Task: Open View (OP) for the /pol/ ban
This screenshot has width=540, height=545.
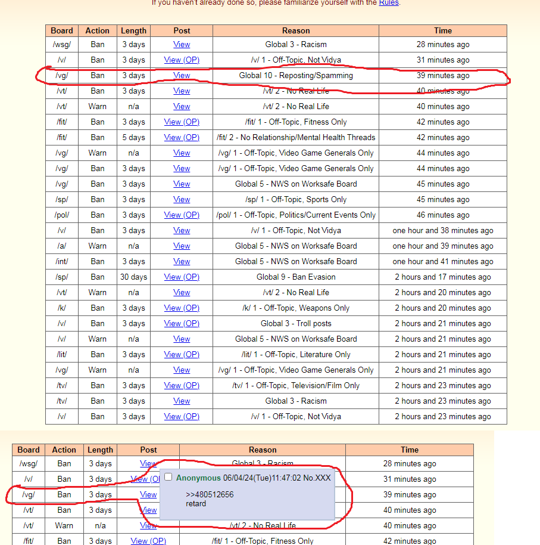Action: coord(182,215)
